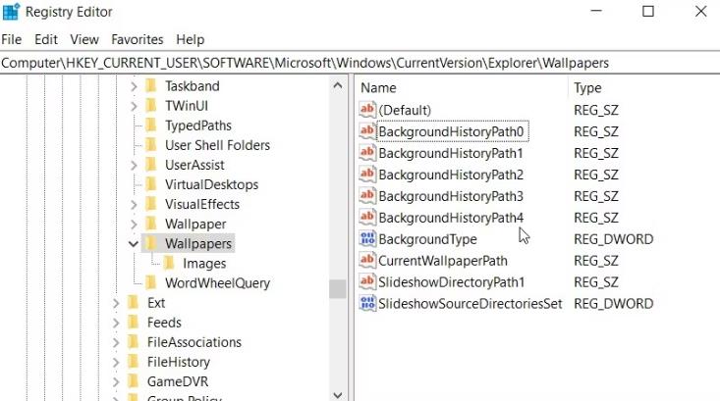The image size is (720, 401).
Task: Click the CurrentWallpaperPath string icon
Action: 367,260
